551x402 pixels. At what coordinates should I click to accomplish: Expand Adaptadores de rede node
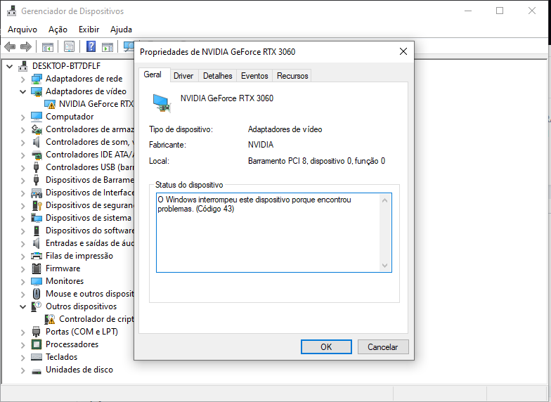pyautogui.click(x=23, y=79)
